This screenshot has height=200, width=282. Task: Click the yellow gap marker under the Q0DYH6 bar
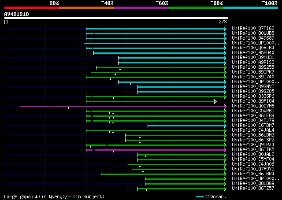pyautogui.click(x=68, y=108)
